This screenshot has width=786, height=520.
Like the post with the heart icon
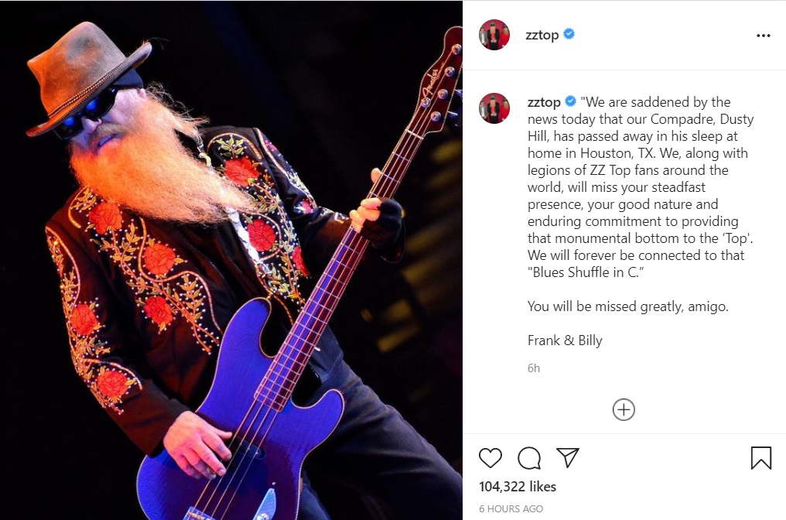coord(490,458)
